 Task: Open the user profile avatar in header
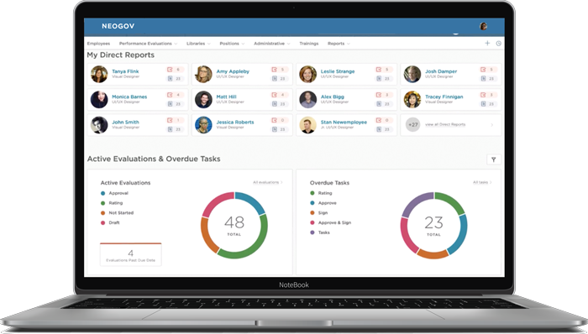coord(483,26)
